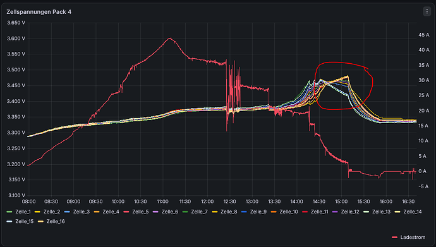This screenshot has height=247, width=436.
Task: Select Zelle_10 legend entry
Action: coord(284,212)
